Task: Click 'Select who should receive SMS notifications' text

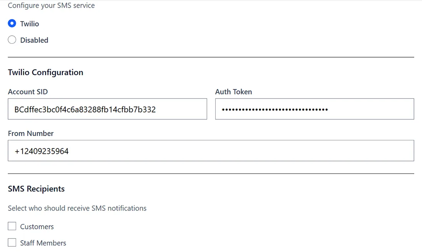Action: tap(77, 208)
